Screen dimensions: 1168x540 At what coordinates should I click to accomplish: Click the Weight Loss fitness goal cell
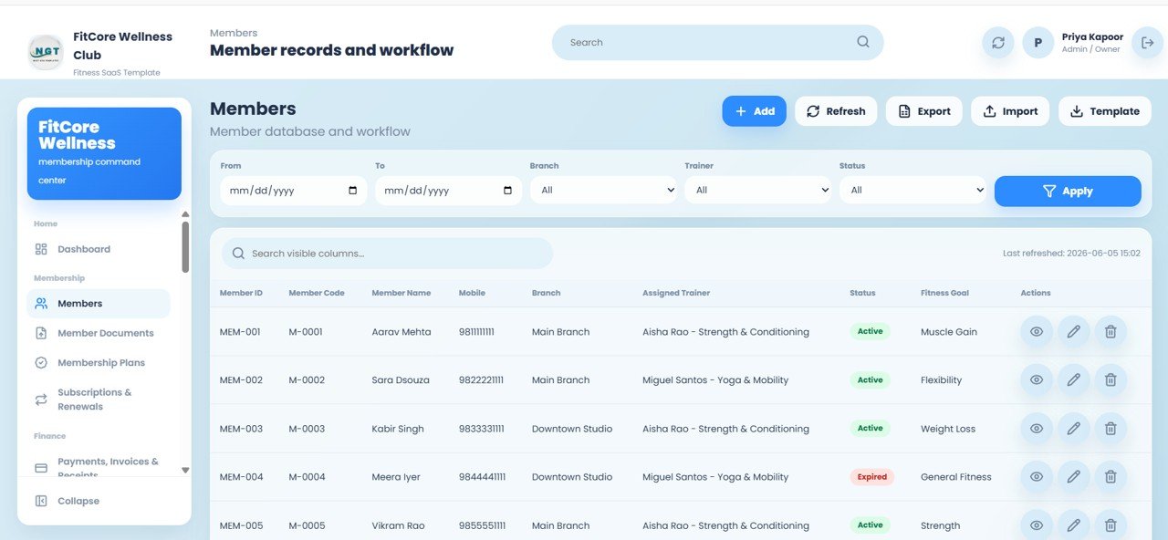(x=948, y=429)
